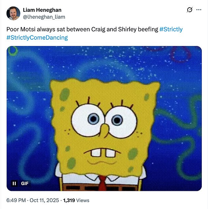Click the display name Liam Heneghan
The width and height of the screenshot is (208, 209).
42,10
